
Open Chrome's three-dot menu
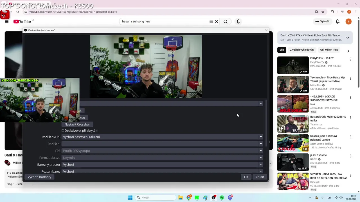355,12
